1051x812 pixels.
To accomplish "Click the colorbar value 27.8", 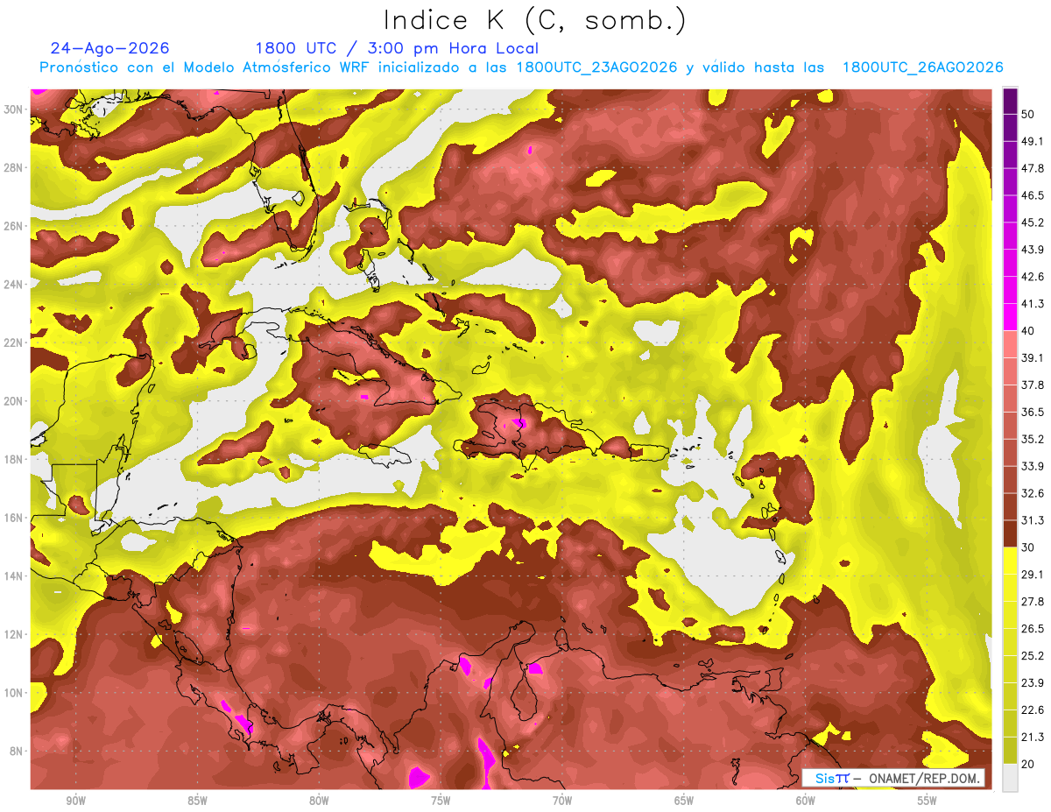I will point(1033,602).
